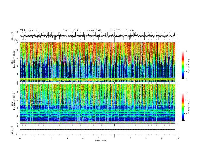
Task: Click the ch.3(V) axis label
Action: click(12, 130)
